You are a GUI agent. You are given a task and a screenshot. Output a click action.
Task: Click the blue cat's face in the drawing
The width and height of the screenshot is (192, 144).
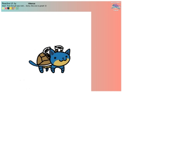click(60, 59)
